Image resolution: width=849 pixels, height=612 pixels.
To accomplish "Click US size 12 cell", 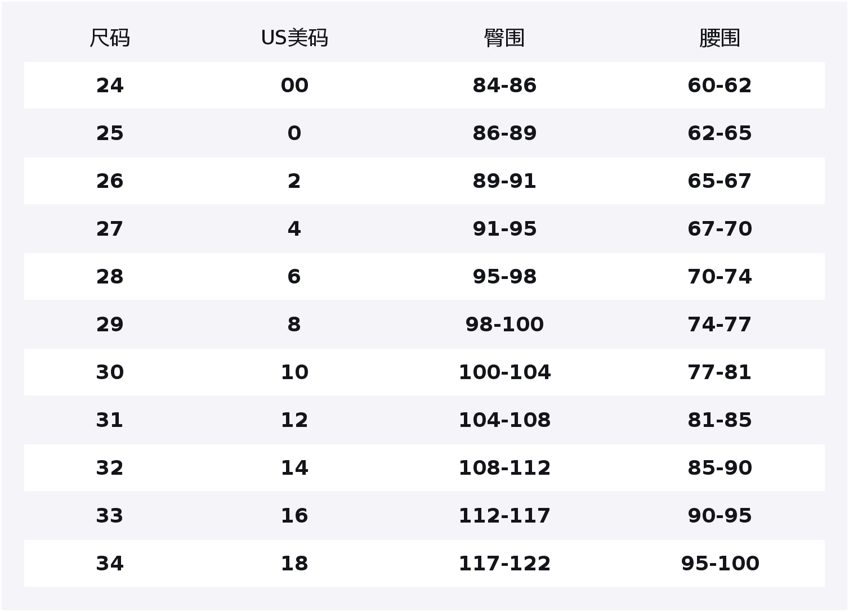I will click(294, 420).
